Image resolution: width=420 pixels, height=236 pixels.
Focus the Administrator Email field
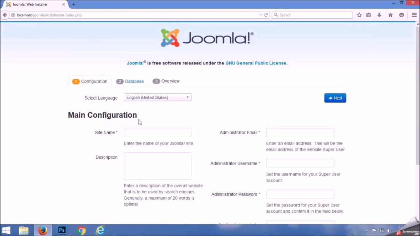(x=300, y=132)
